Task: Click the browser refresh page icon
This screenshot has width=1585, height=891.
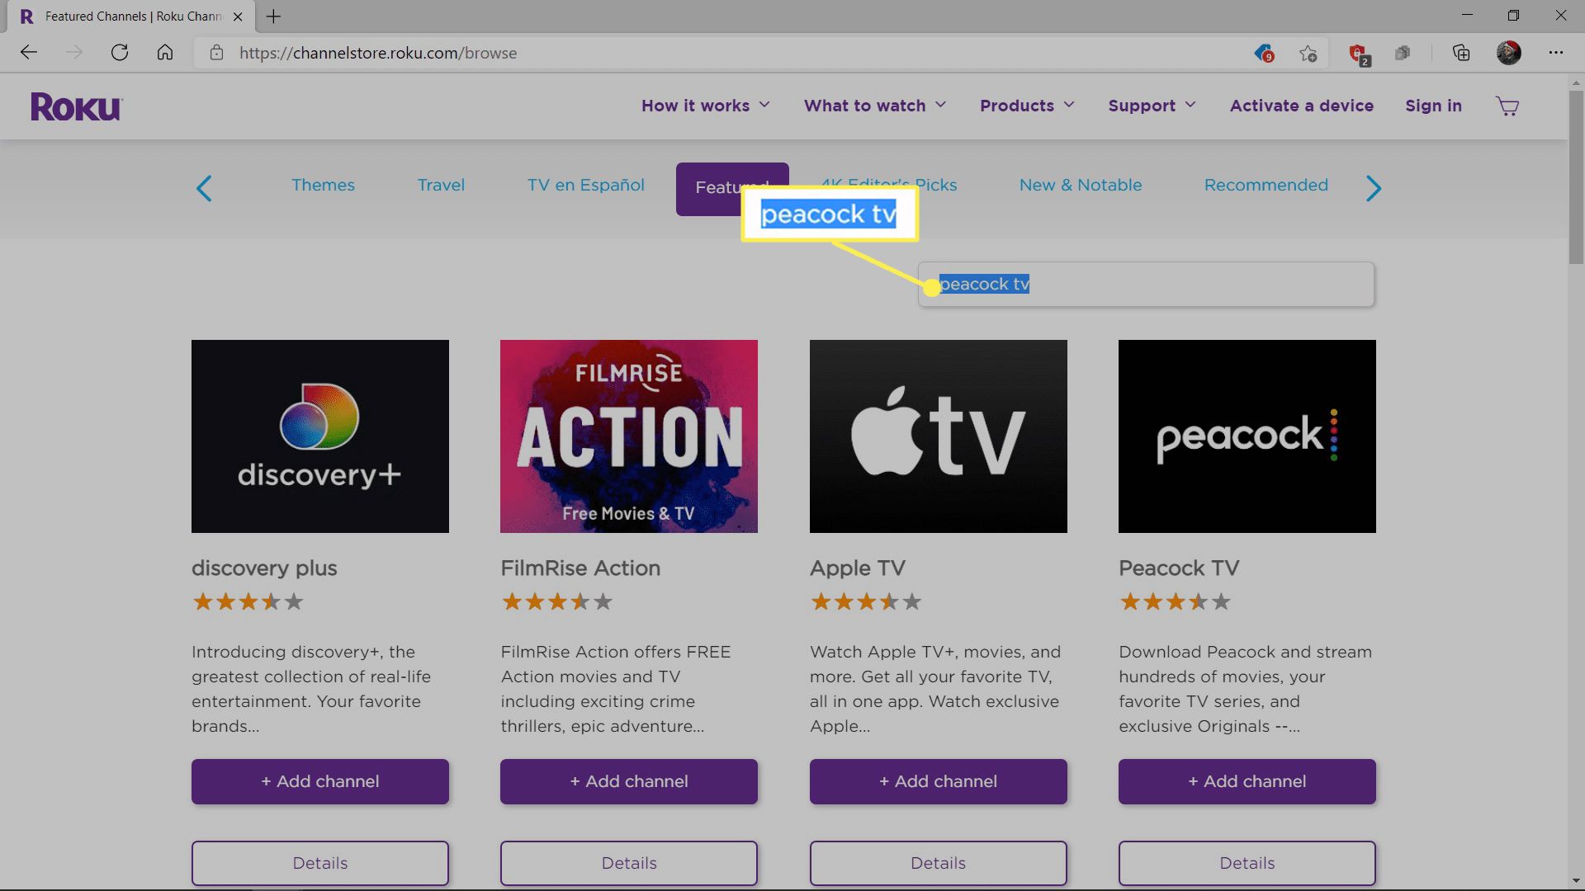Action: [x=120, y=52]
